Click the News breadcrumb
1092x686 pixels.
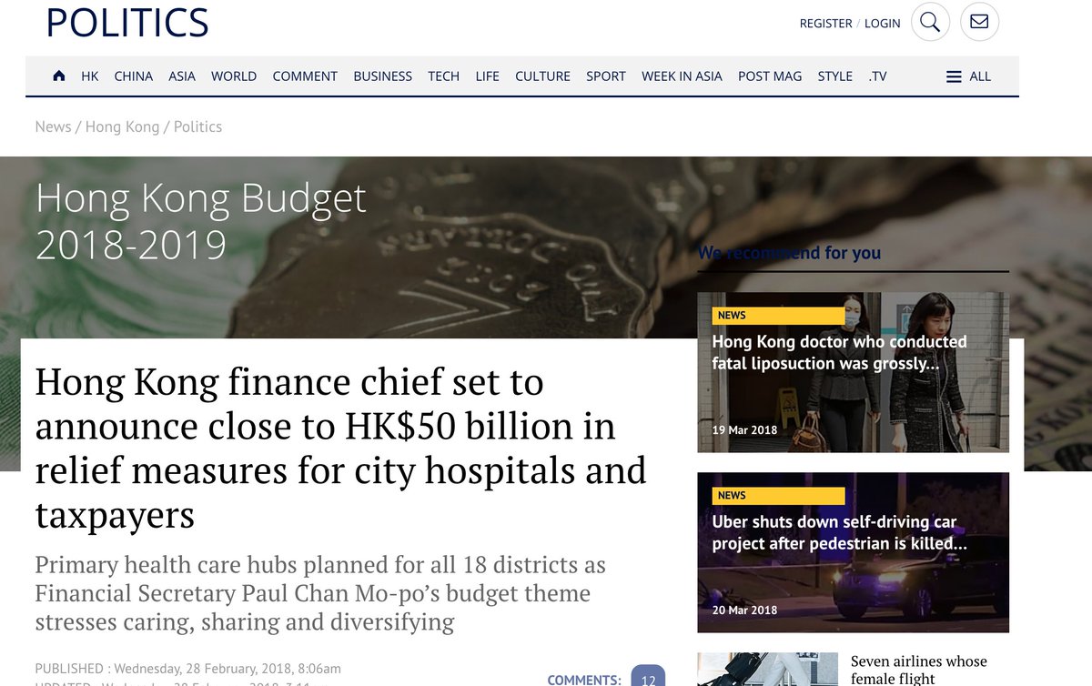tap(53, 126)
